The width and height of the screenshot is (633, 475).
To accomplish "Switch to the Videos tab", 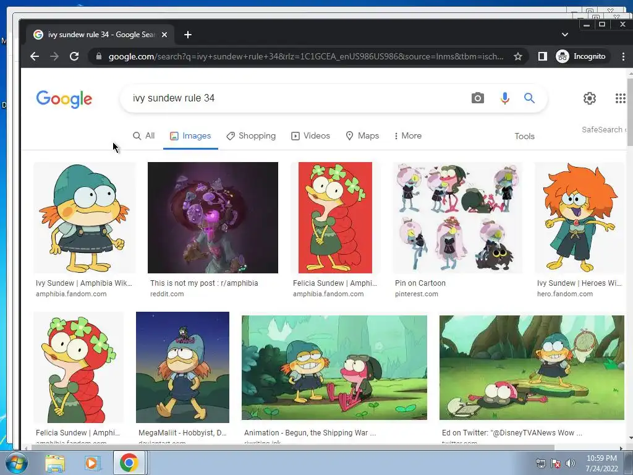I will pos(310,136).
